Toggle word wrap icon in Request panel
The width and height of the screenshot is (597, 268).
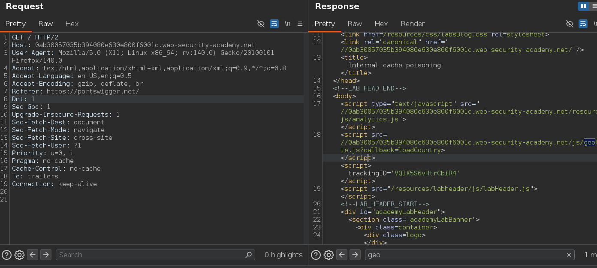tap(274, 24)
